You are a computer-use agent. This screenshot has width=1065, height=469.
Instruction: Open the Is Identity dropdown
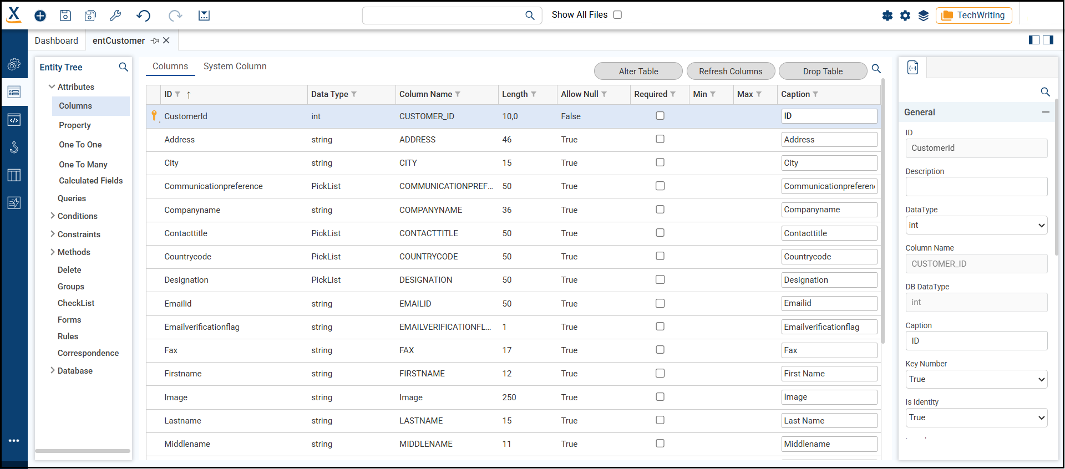[976, 417]
